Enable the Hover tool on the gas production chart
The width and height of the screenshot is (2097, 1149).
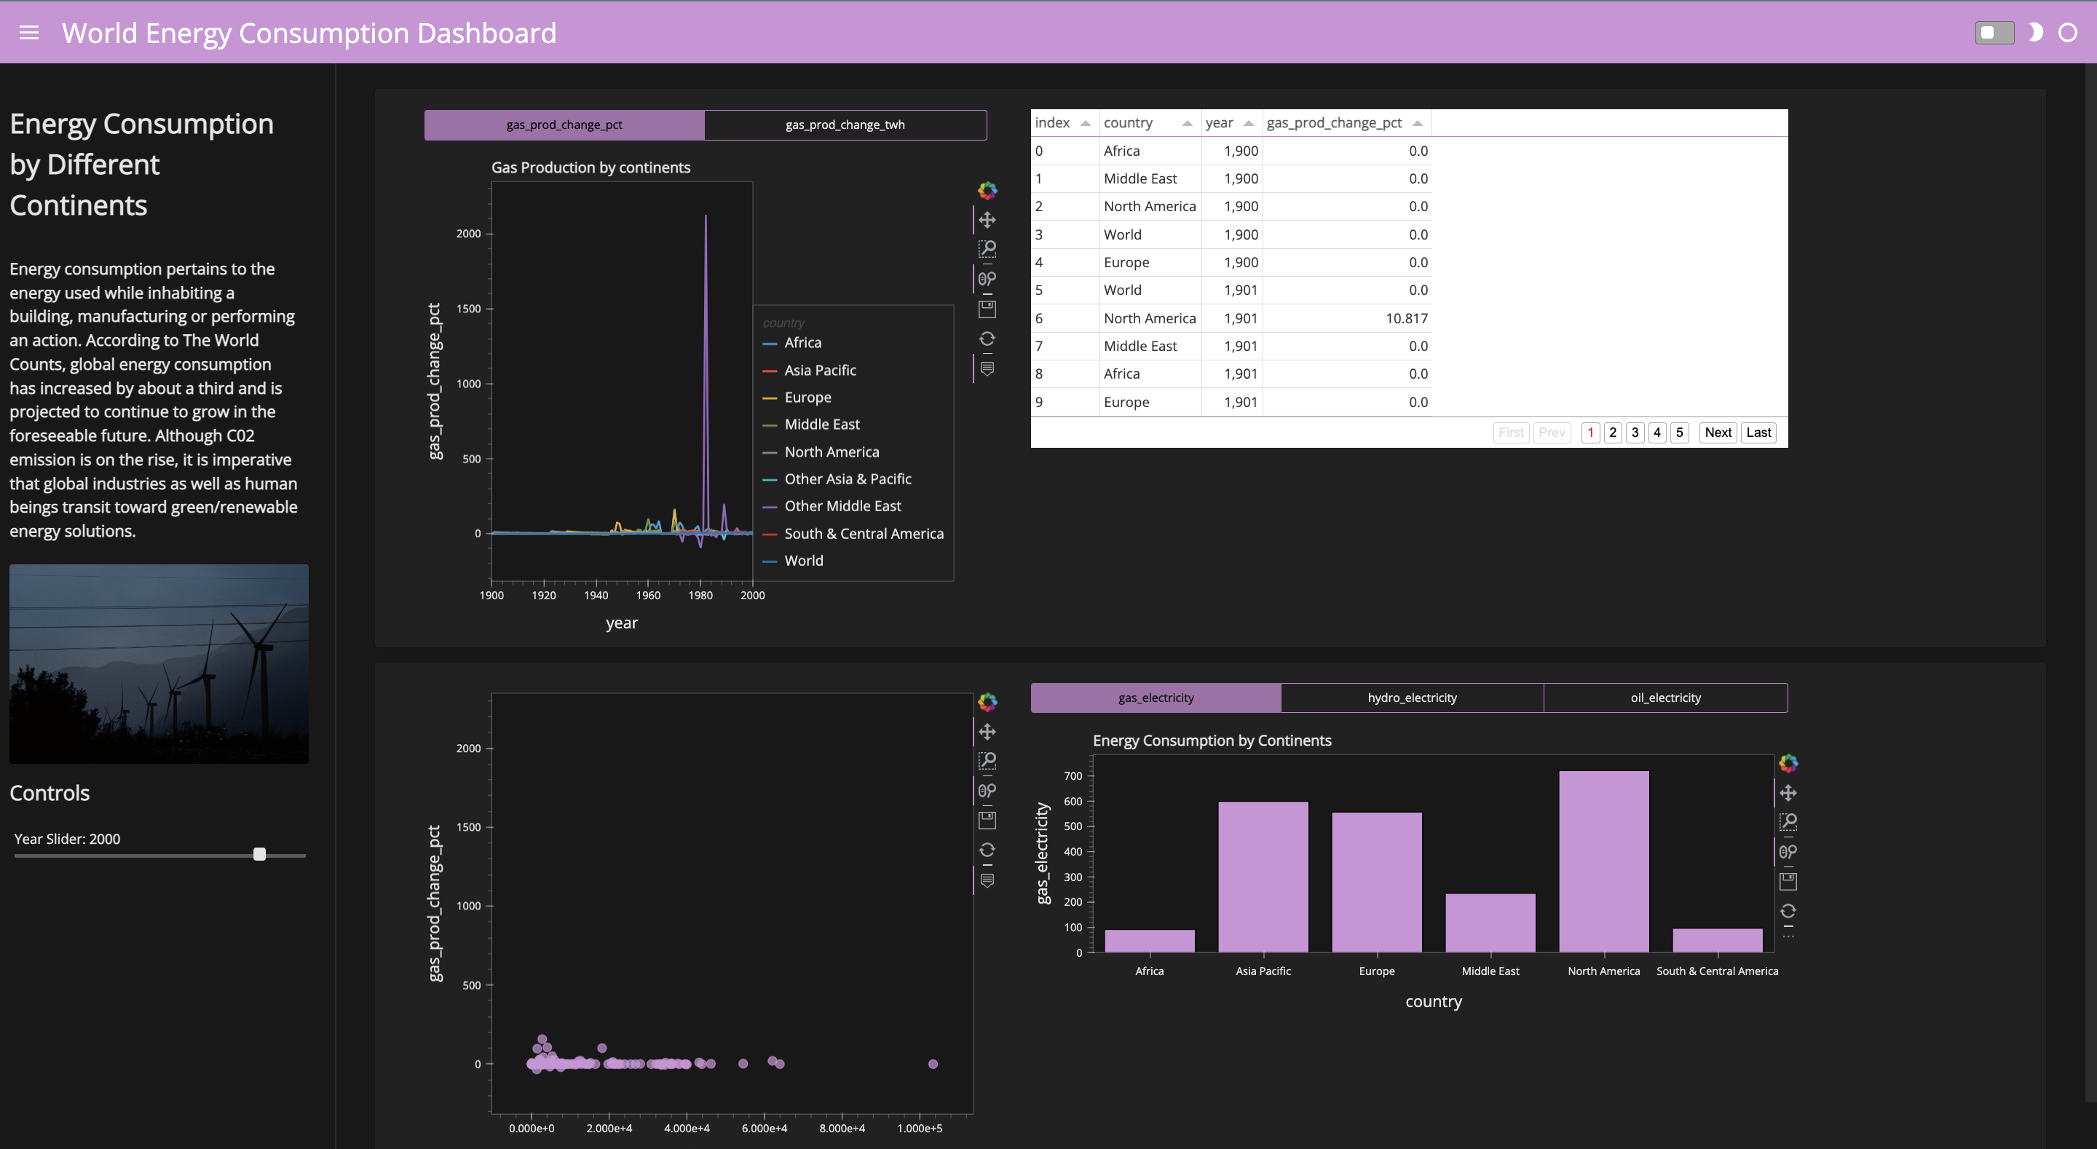(x=987, y=369)
